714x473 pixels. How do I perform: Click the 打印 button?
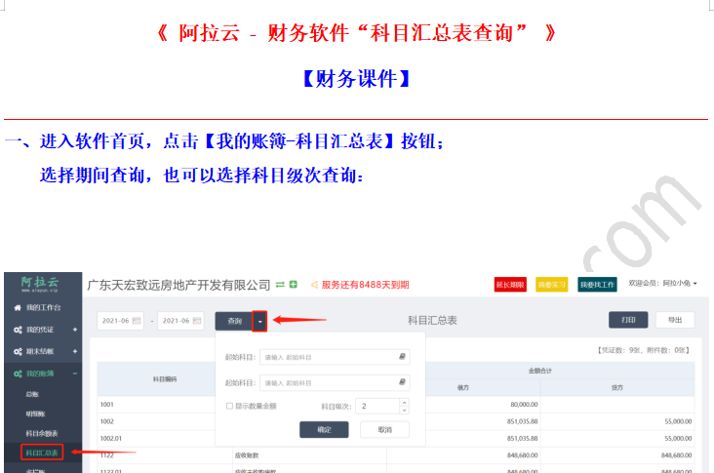(628, 320)
